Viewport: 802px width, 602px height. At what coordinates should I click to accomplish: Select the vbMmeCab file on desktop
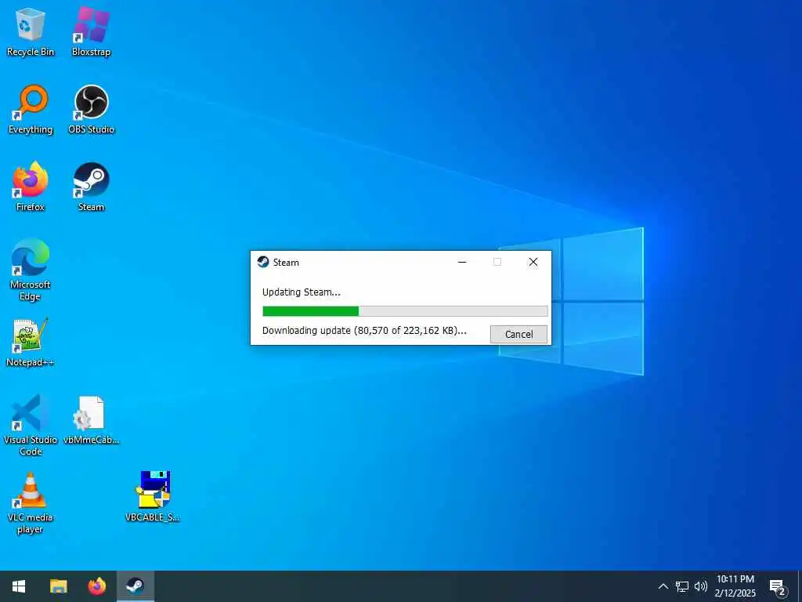coord(91,420)
